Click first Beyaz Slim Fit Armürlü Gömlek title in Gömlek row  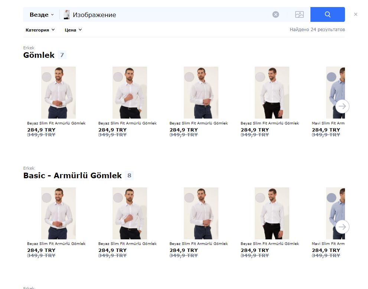coord(56,123)
